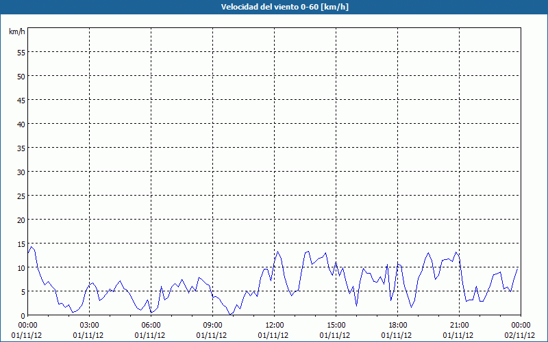Pick the 30 tick label on the y-axis
This screenshot has width=548, height=342.
21,172
